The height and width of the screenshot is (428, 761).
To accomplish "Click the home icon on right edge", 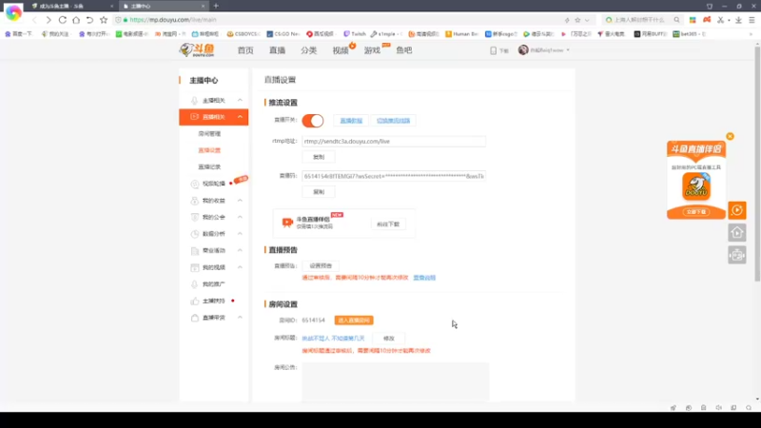I will pyautogui.click(x=736, y=233).
